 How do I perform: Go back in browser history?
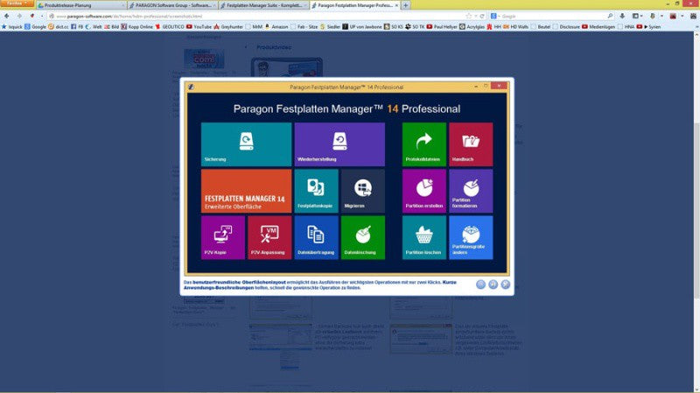tap(7, 16)
